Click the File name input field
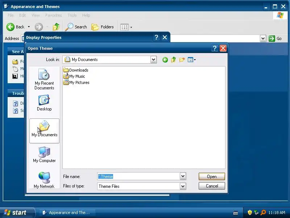This screenshot has width=290, height=218. point(138,176)
